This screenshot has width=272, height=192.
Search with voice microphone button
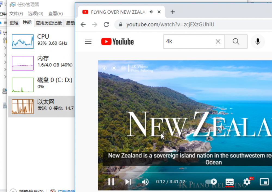[258, 41]
